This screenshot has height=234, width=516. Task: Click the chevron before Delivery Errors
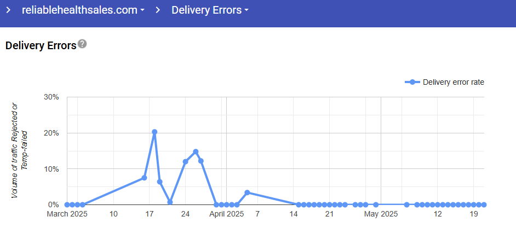click(x=157, y=10)
